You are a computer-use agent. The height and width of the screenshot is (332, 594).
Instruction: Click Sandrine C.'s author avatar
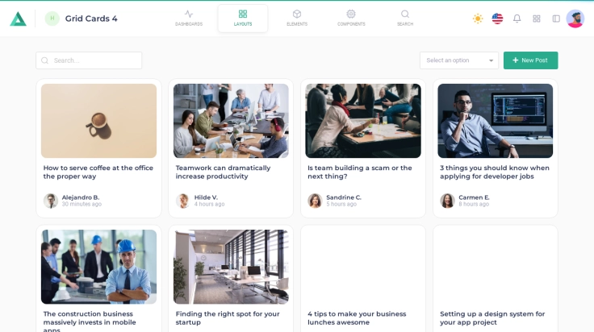coord(315,201)
